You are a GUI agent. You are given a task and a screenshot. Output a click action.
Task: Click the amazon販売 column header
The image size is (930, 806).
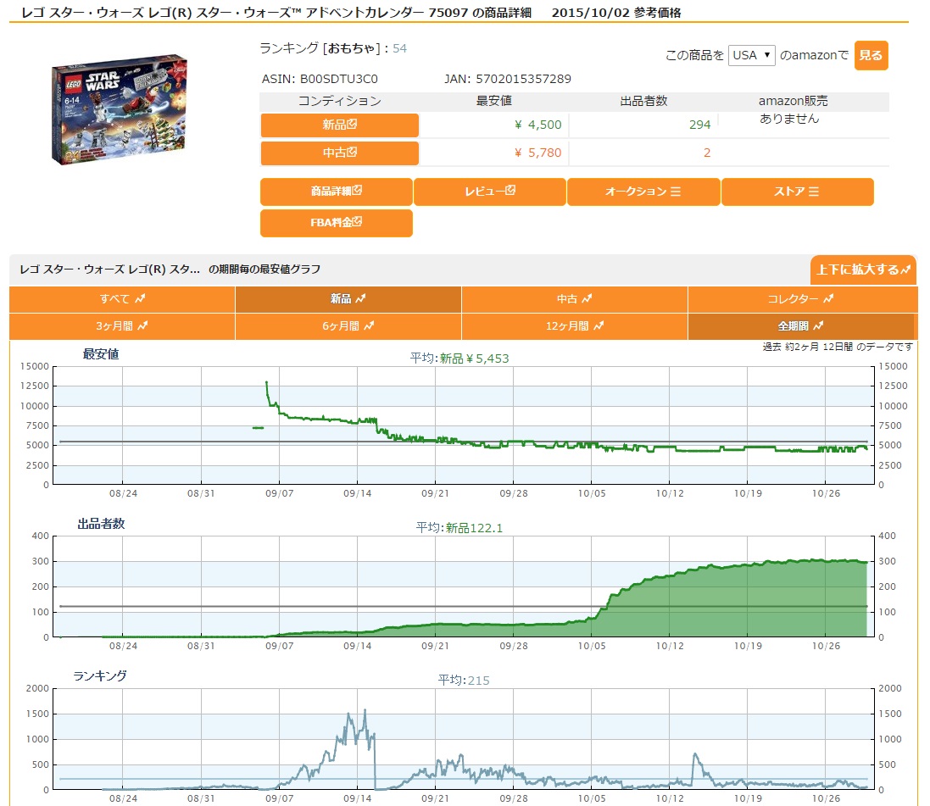coord(793,101)
